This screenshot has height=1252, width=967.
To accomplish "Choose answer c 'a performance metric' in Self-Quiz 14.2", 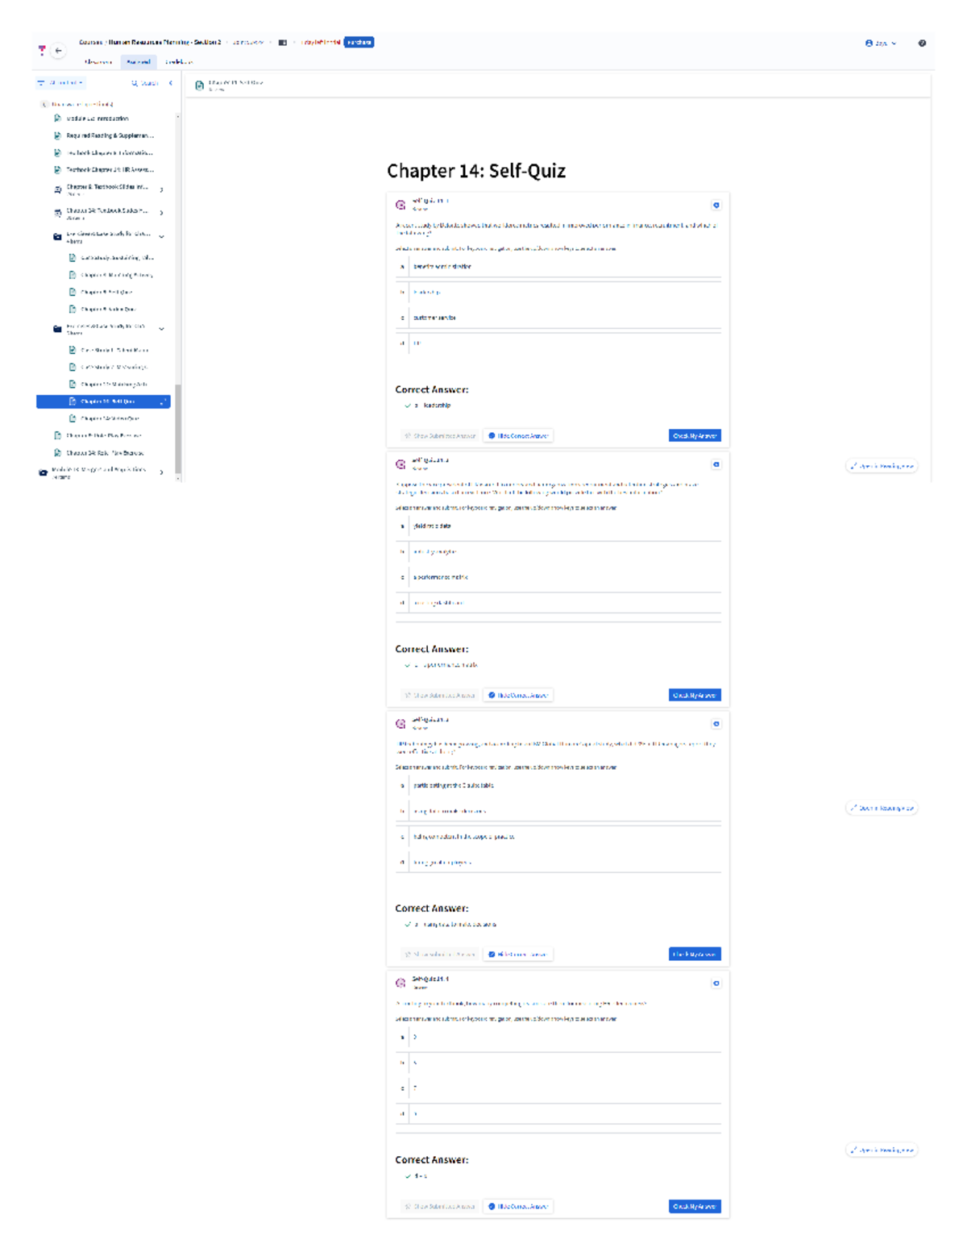I will pyautogui.click(x=558, y=577).
